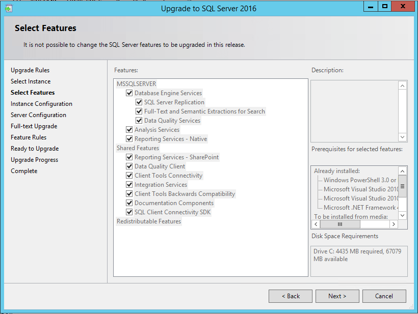Screen dimensions: 418x314
Task: Select the Select Instance step in sidebar
Action: 30,81
